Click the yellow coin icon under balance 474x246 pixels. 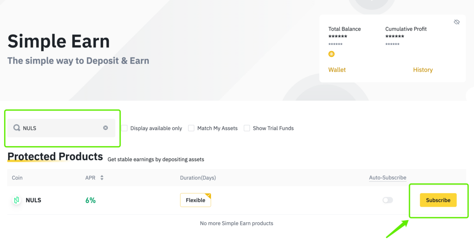(x=331, y=54)
